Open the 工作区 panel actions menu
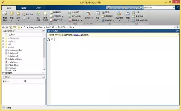 coord(43,77)
